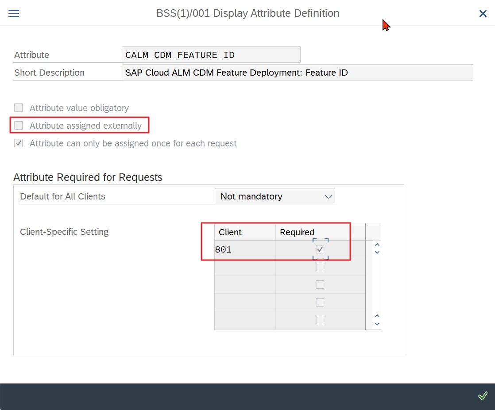The image size is (495, 410).
Task: Toggle Attribute value obligatory checkbox
Action: (x=19, y=108)
